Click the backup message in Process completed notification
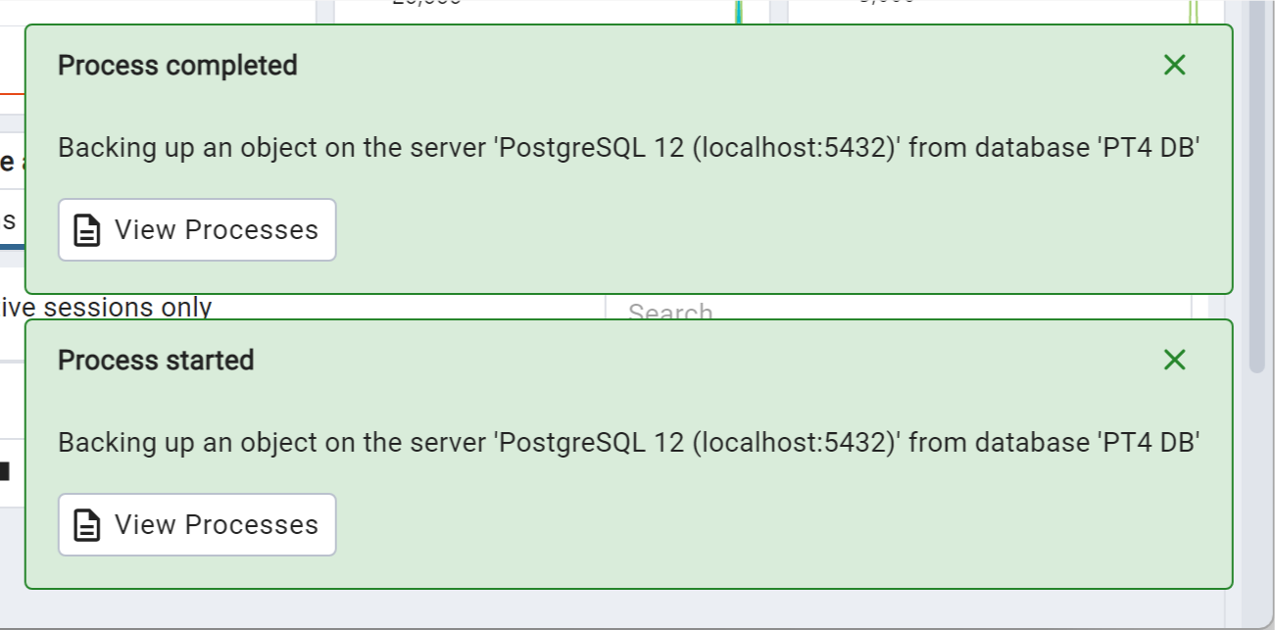The image size is (1275, 630). [629, 148]
